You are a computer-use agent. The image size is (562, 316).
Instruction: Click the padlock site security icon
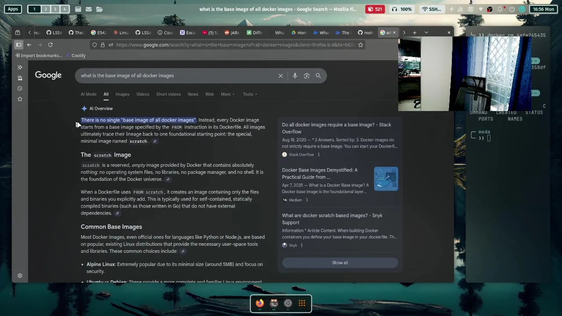[x=103, y=45]
